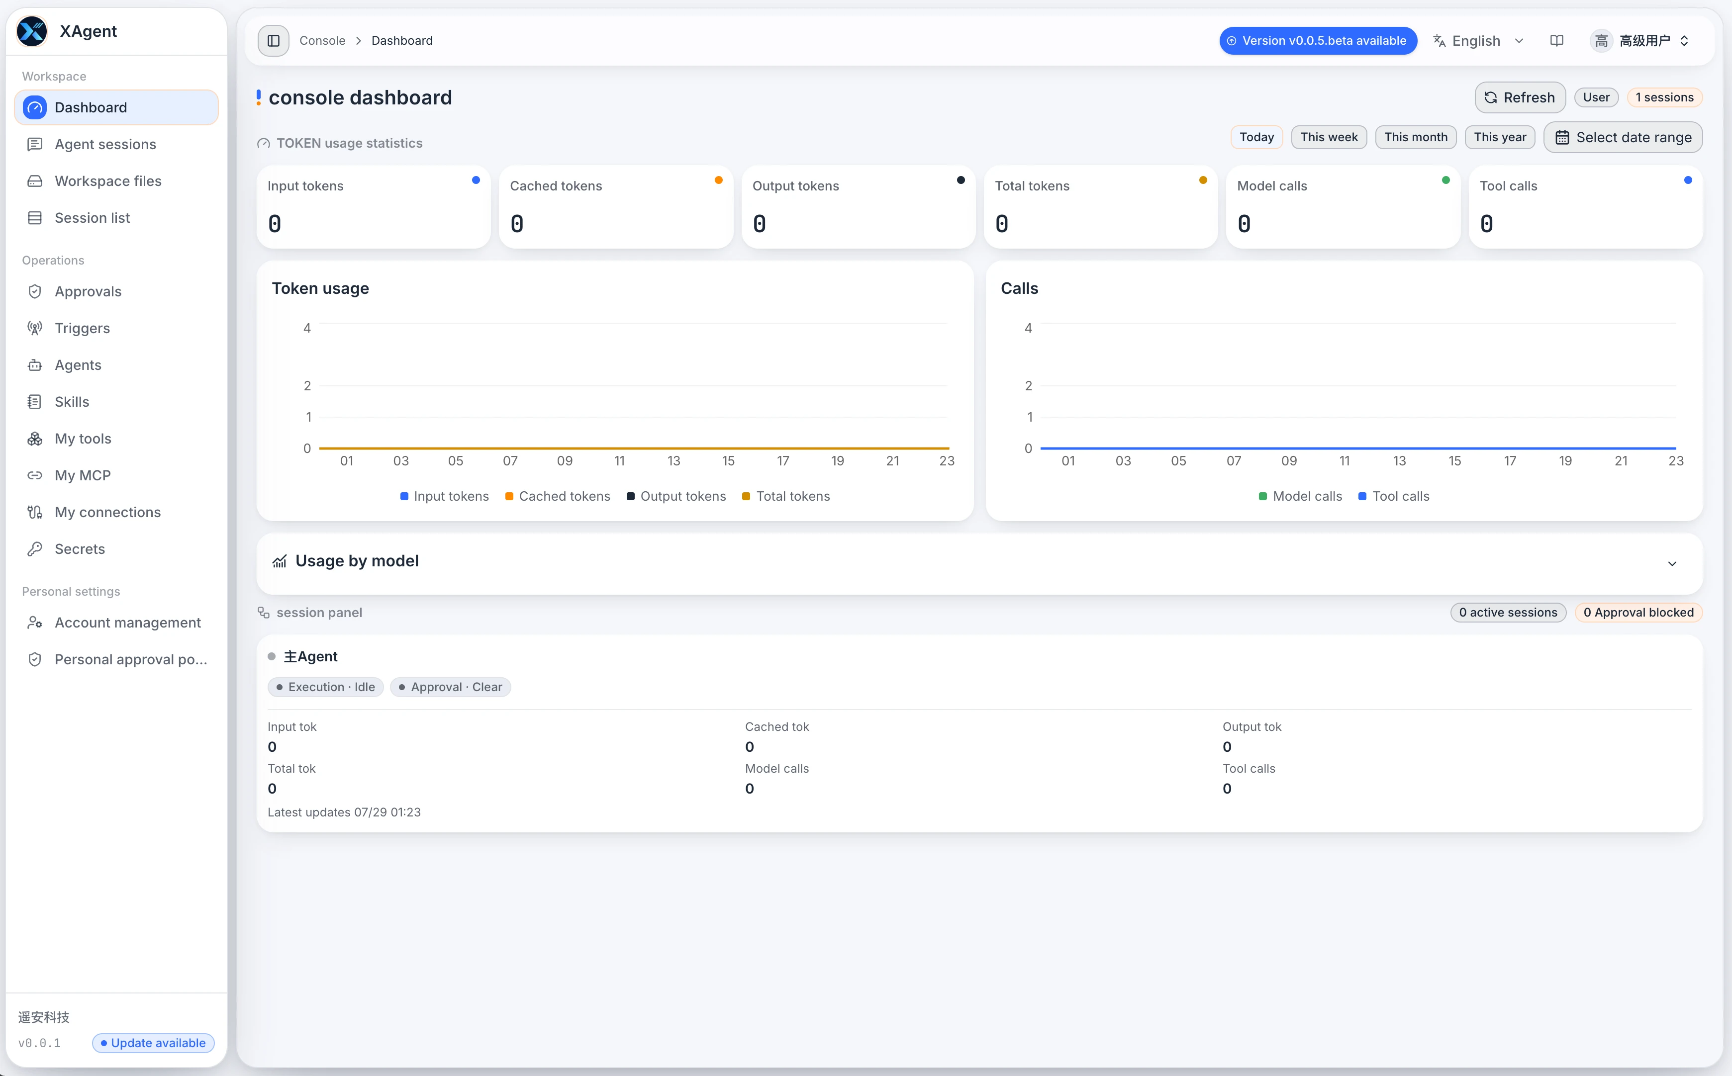Click the XAgent logo icon
Viewport: 1732px width, 1076px height.
click(x=32, y=31)
